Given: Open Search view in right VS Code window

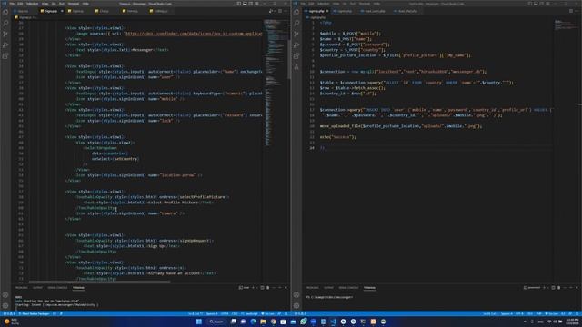Looking at the screenshot, I should click(296, 23).
